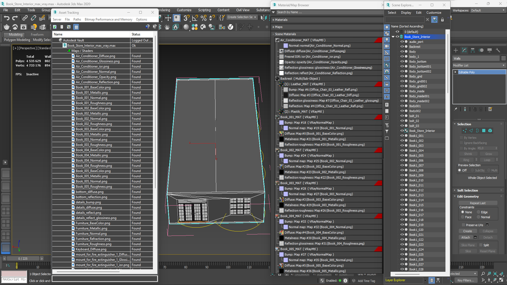
Task: Click the Display Cameras filter in Scene Explorer
Action: pyautogui.click(x=387, y=46)
